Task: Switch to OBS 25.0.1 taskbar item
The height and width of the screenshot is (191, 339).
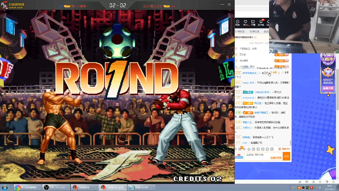Action: click(56, 187)
